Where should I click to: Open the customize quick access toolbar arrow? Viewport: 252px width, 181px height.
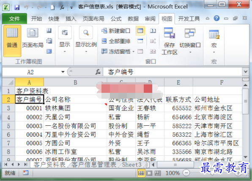pos(71,8)
